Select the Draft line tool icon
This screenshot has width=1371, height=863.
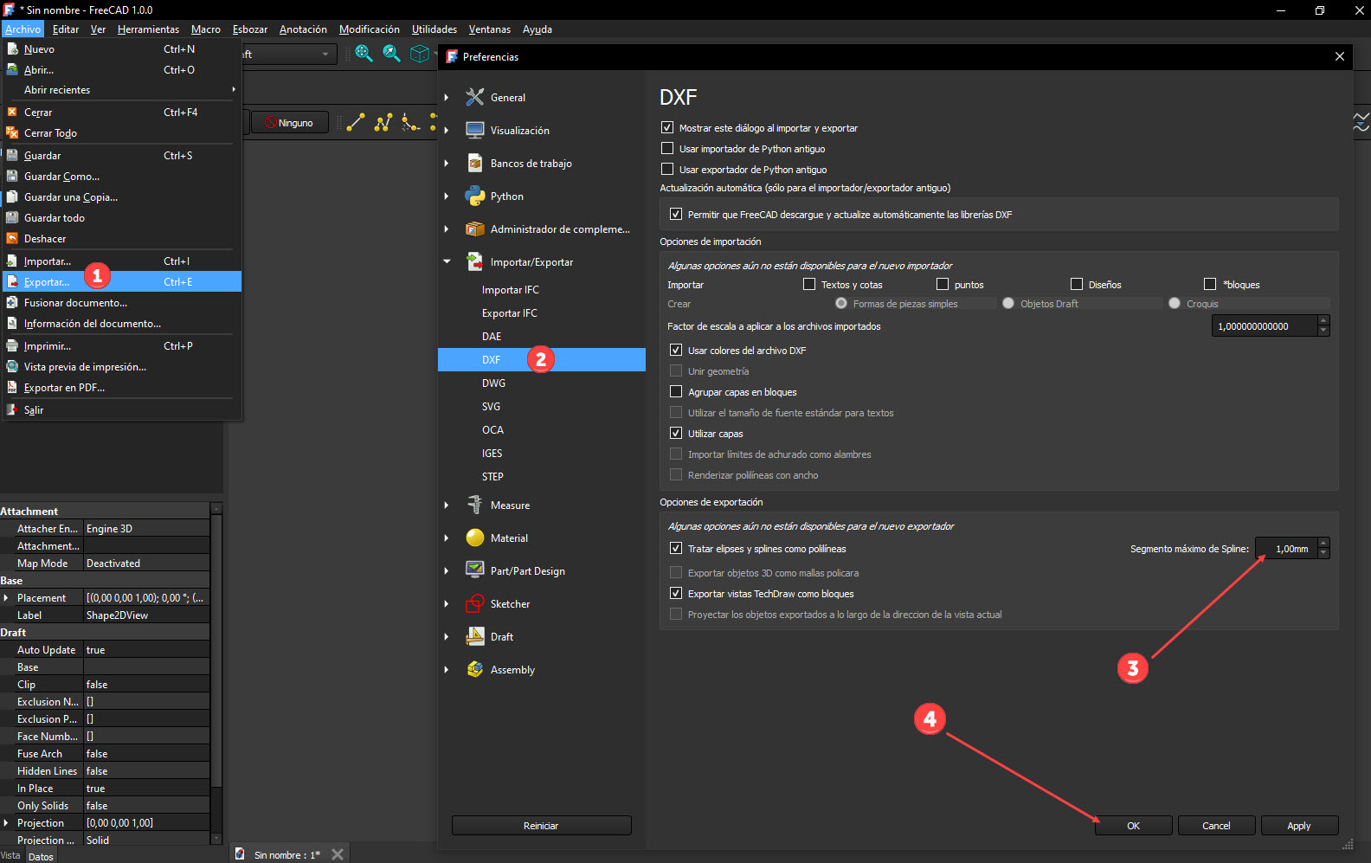(356, 122)
